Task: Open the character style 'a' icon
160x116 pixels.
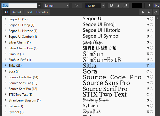Action: [149, 5]
